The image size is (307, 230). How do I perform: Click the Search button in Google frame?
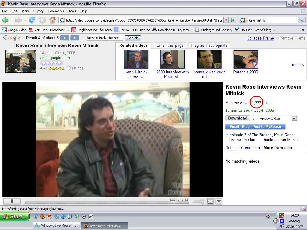click(133, 38)
